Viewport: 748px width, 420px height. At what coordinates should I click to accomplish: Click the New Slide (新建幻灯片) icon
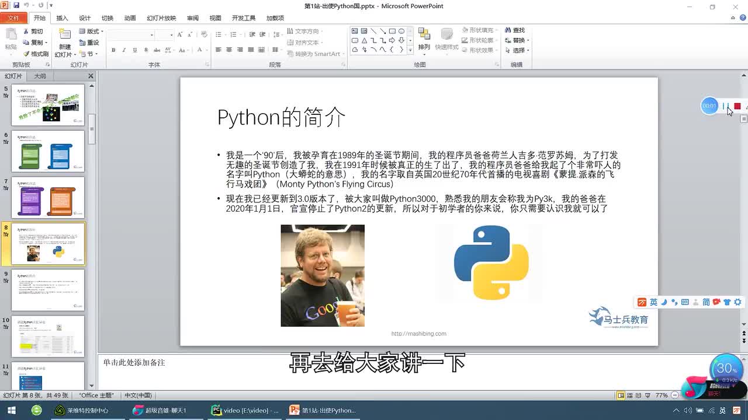coord(64,35)
